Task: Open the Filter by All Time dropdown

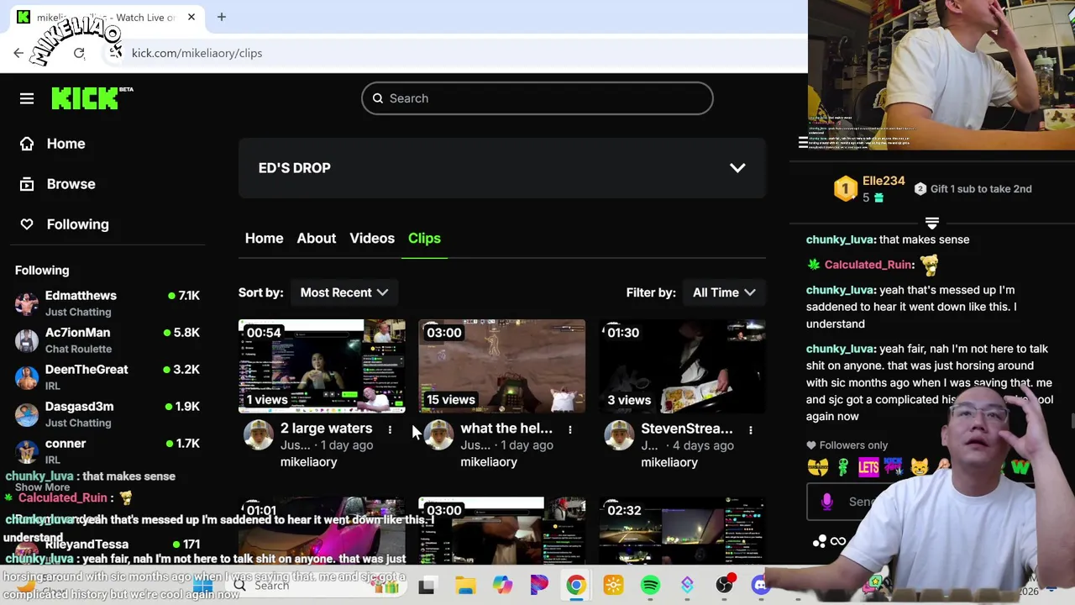Action: tap(724, 292)
